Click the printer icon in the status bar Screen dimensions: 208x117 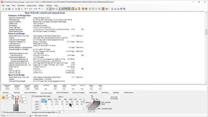point(30,116)
